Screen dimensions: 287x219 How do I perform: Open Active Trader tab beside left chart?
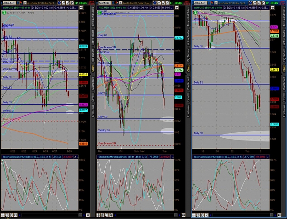tap(93, 38)
